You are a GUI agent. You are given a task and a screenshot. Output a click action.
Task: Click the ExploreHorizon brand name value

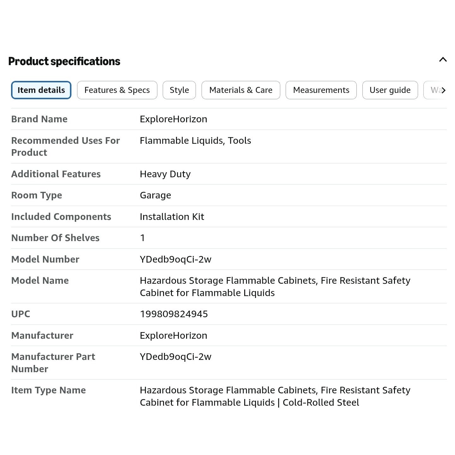[173, 119]
